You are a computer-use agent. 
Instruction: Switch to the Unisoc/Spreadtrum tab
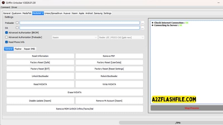[53, 13]
